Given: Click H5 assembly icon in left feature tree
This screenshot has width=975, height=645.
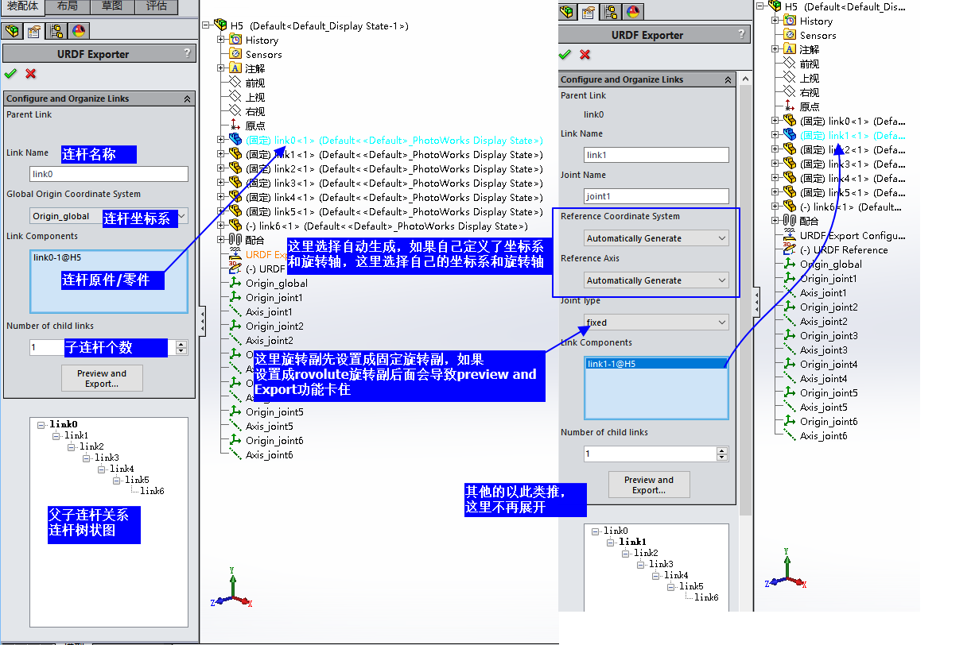Looking at the screenshot, I should 220,25.
